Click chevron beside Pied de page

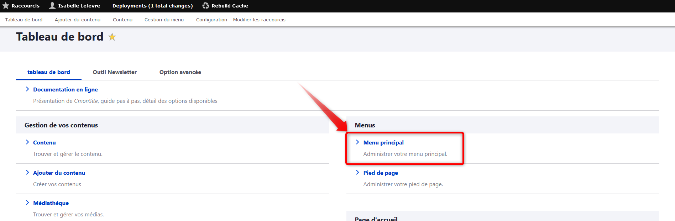click(357, 173)
